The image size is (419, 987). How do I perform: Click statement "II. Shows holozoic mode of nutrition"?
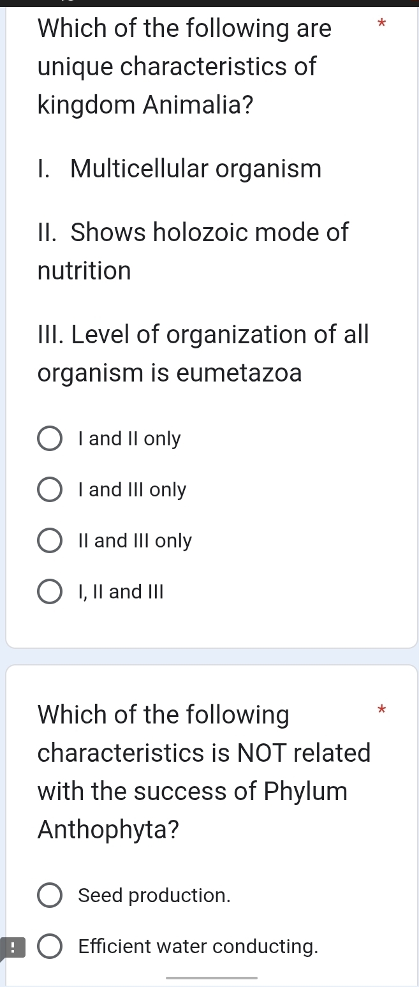click(x=191, y=251)
